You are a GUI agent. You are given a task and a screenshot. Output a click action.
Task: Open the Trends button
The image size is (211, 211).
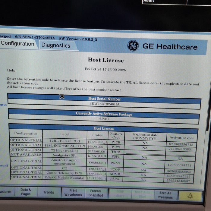click(49, 192)
